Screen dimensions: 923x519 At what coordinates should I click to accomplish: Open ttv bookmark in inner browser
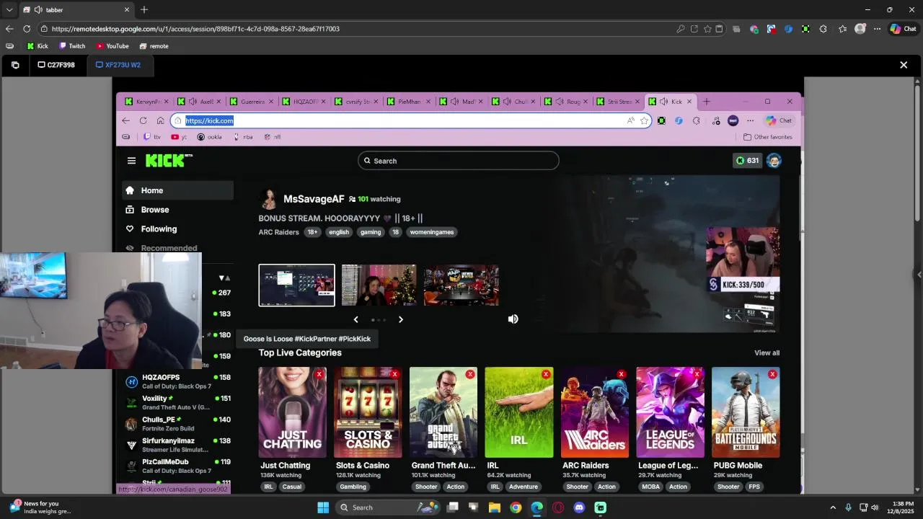tap(152, 137)
